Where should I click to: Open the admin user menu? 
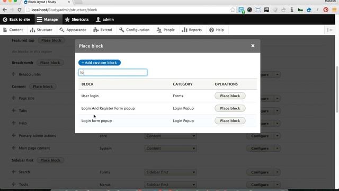coord(105,20)
